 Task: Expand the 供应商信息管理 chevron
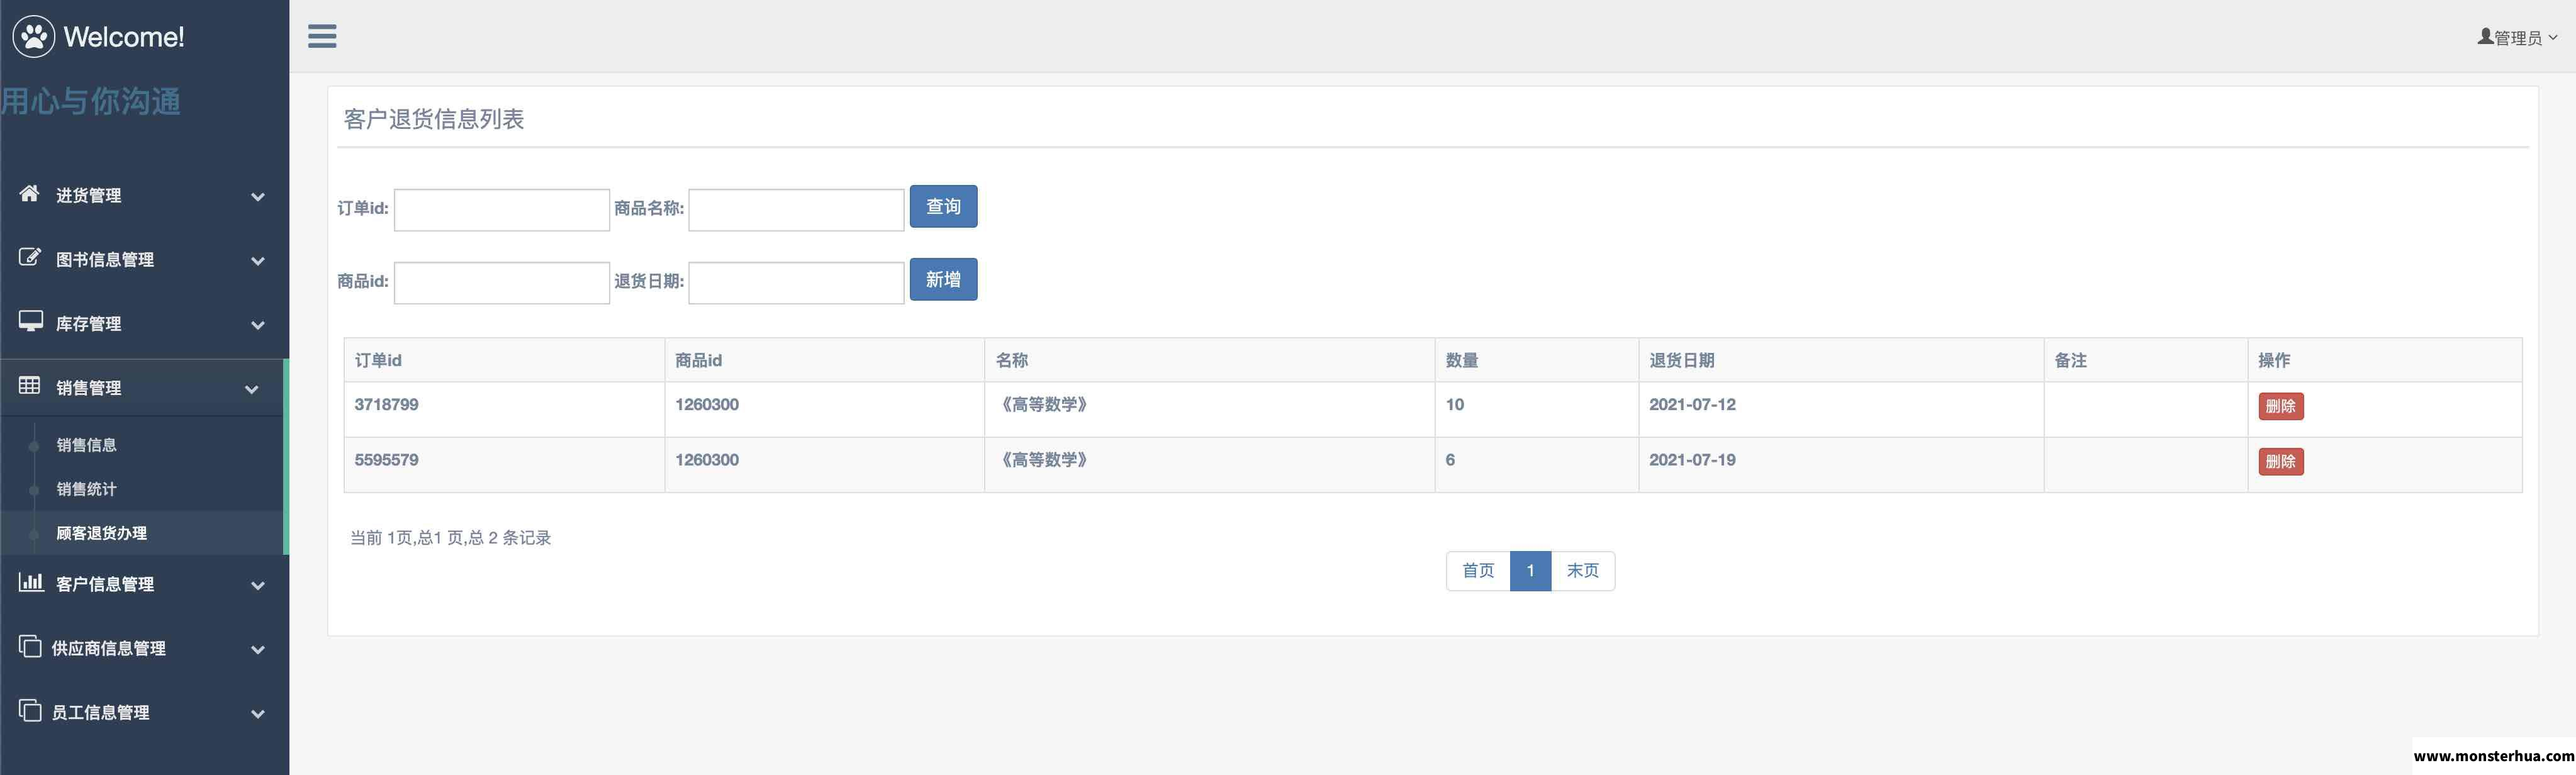258,650
